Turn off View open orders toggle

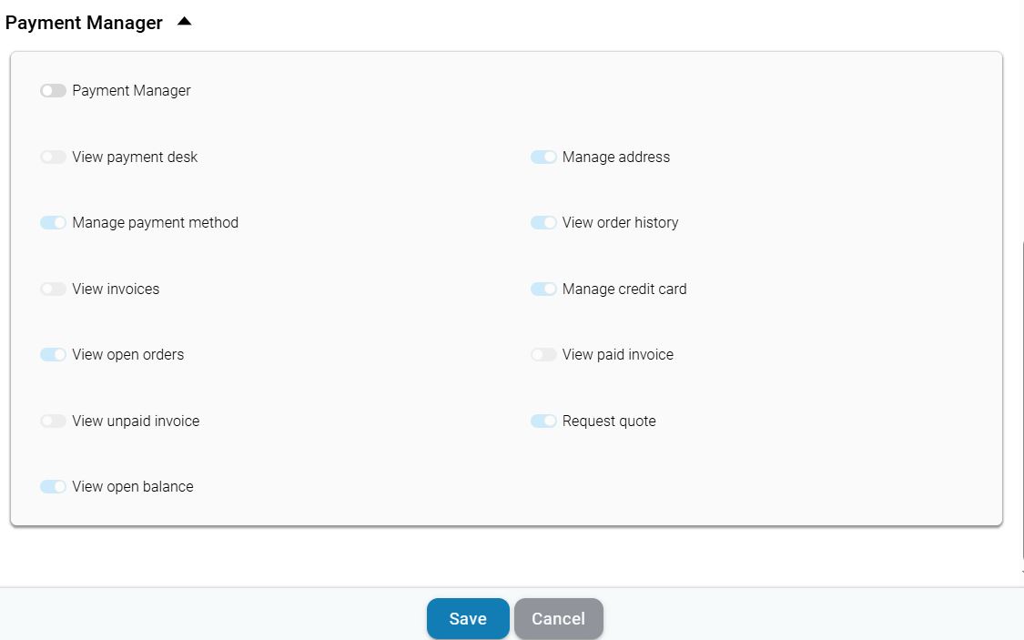(53, 355)
